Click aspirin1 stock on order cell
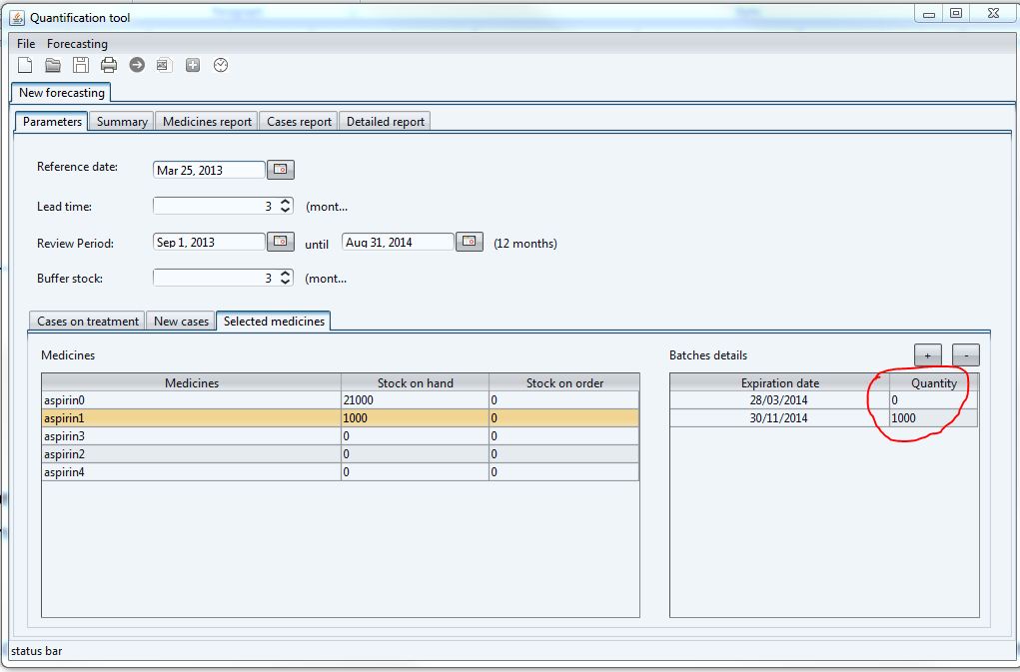The width and height of the screenshot is (1020, 672). coord(564,418)
